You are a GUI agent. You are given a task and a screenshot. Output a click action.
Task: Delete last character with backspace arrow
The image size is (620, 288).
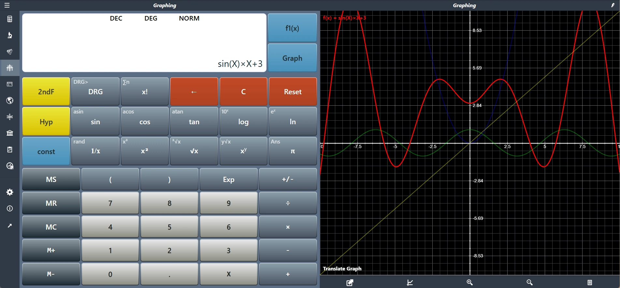click(x=194, y=92)
